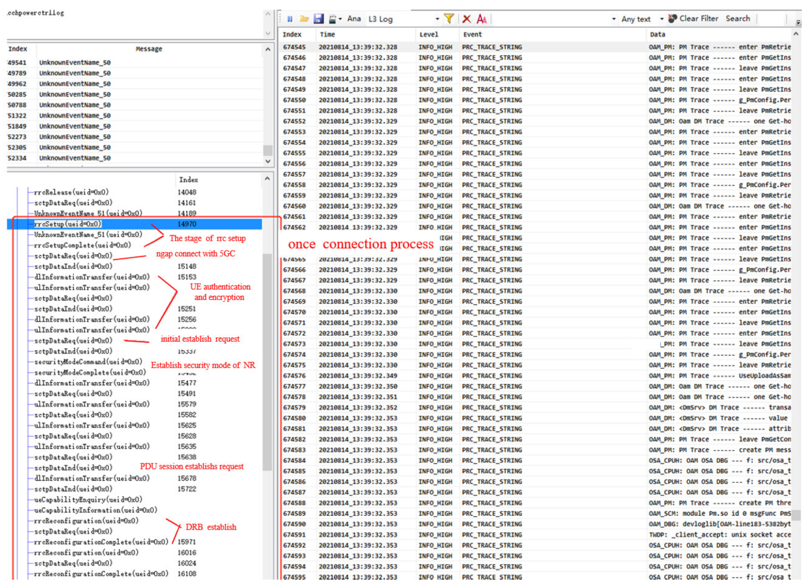
Task: Click the Clear Filter bomb icon
Action: [673, 19]
